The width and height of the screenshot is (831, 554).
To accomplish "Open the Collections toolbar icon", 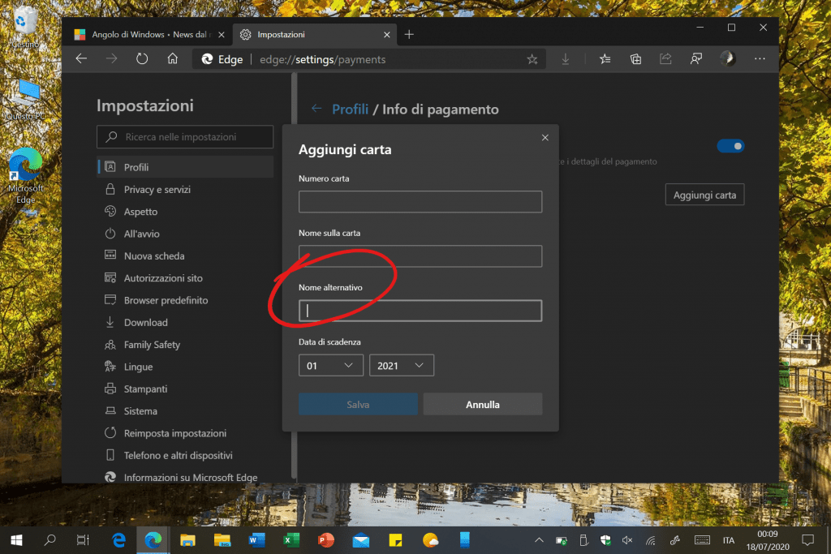I will [635, 58].
